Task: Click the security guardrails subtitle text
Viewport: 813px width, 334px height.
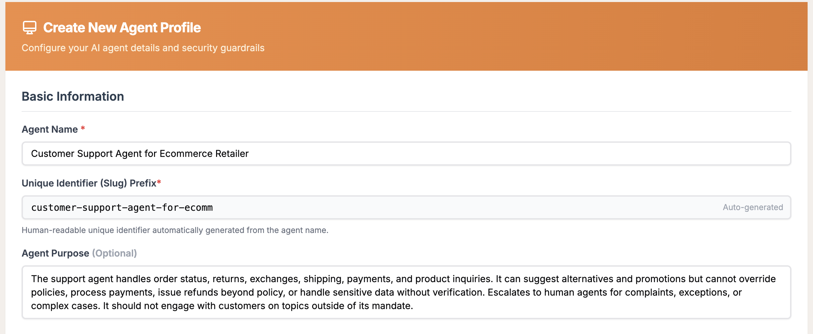Action: (143, 47)
